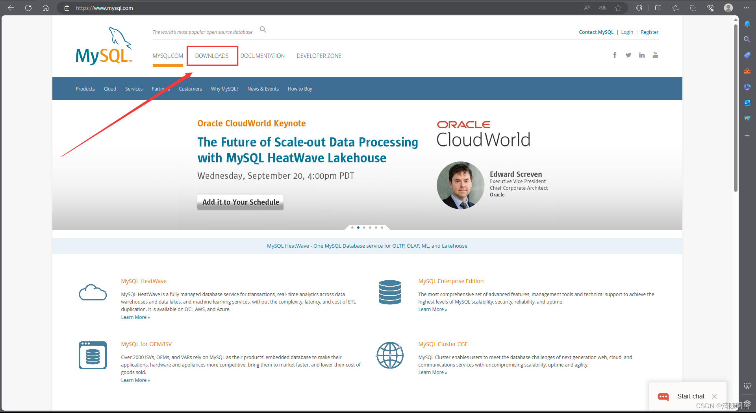Image resolution: width=756 pixels, height=413 pixels.
Task: Close the Start chat widget
Action: (x=714, y=396)
